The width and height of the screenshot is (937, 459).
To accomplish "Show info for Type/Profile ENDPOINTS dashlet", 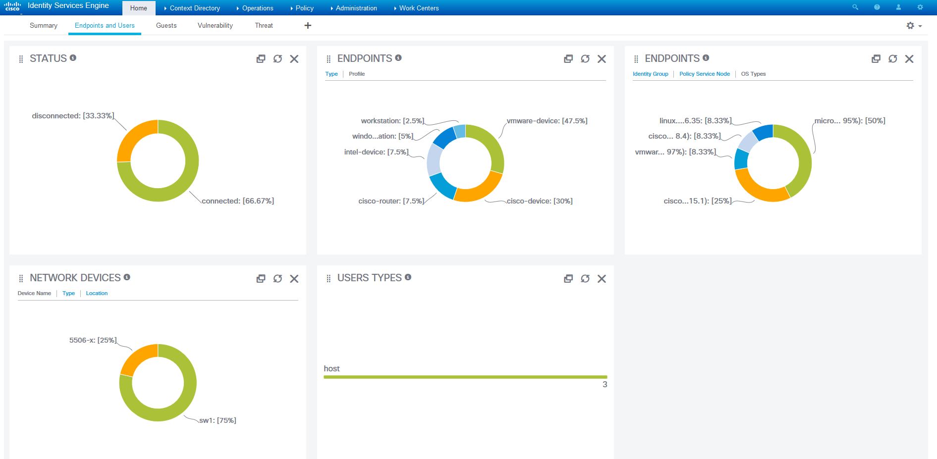I will coord(398,58).
